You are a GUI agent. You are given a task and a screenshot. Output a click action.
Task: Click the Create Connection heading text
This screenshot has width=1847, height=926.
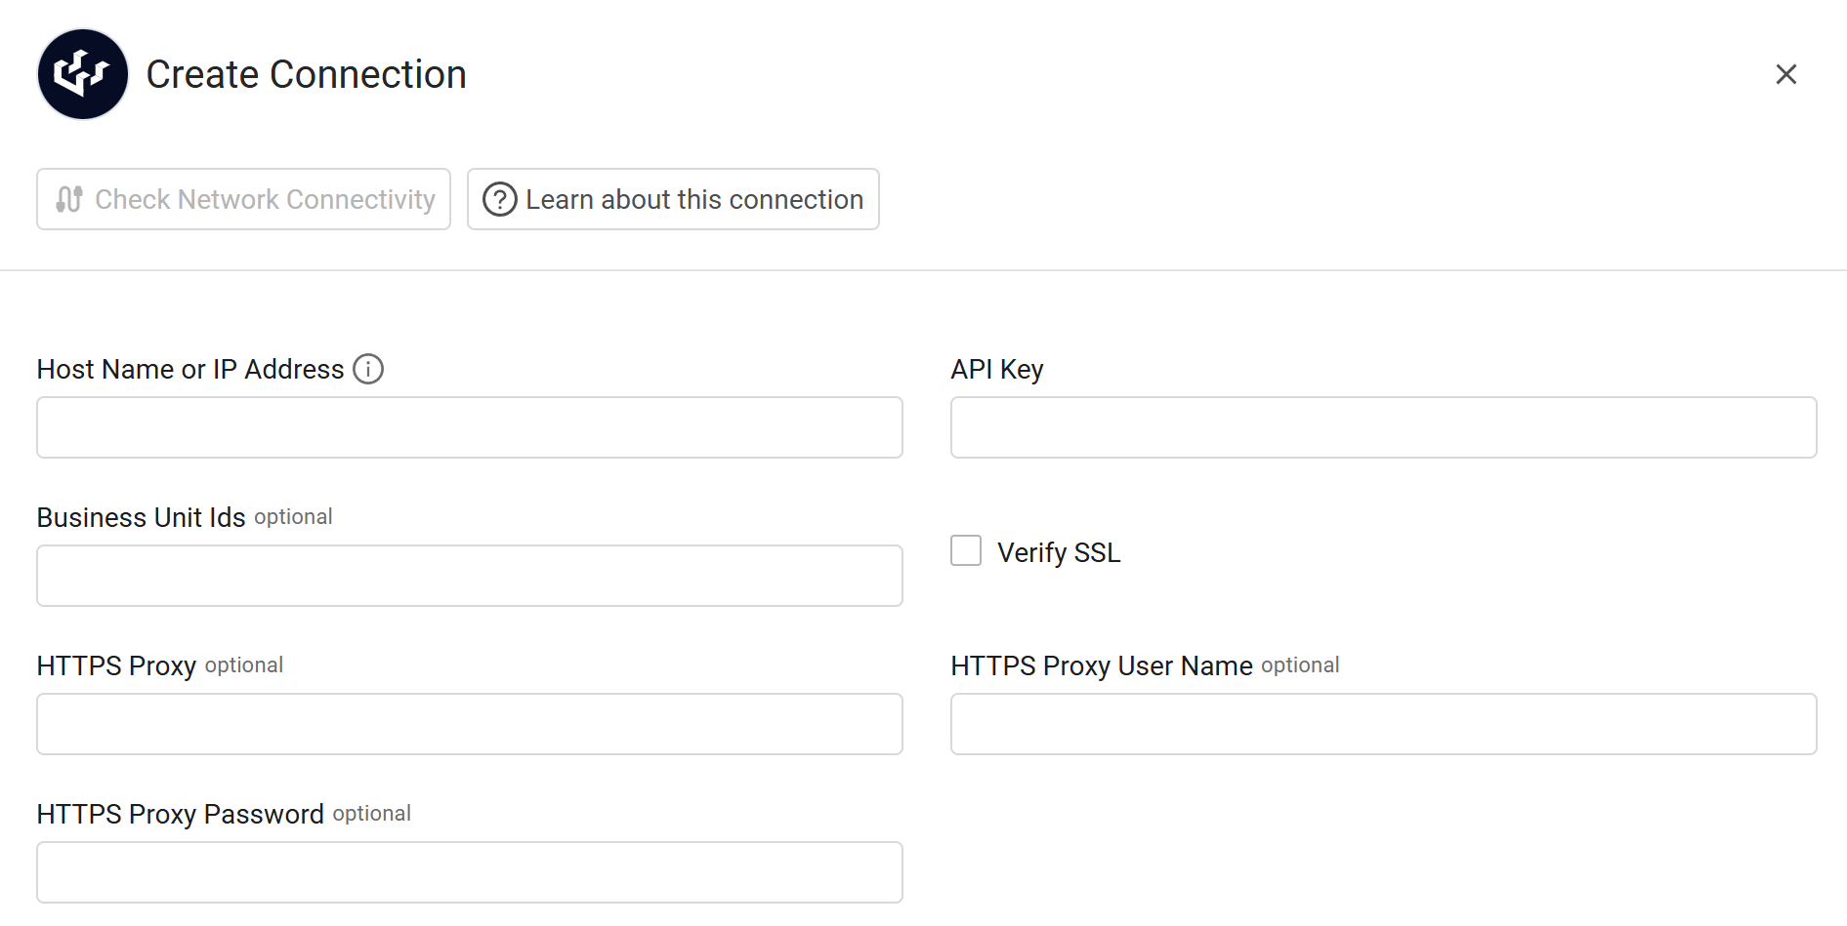pos(306,74)
